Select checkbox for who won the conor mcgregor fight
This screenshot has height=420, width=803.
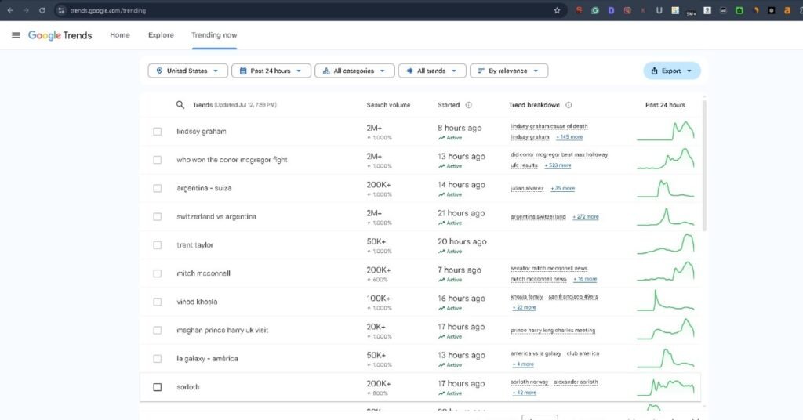[157, 160]
